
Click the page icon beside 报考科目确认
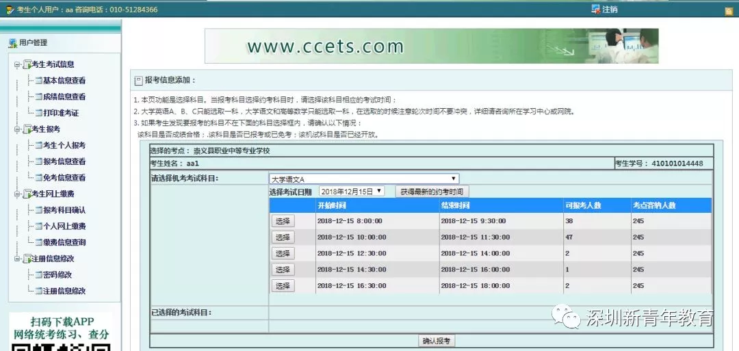pos(38,209)
